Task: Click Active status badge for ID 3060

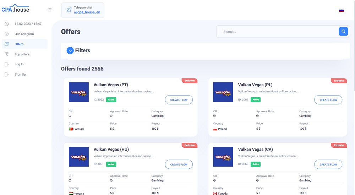Action: tap(256, 164)
